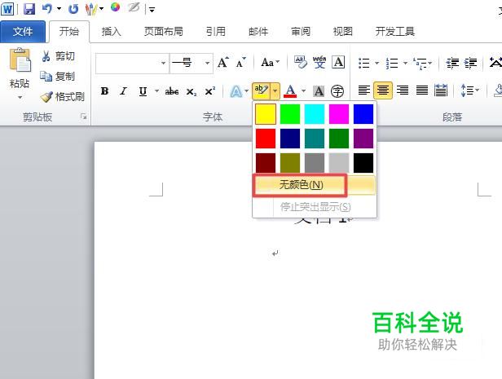
Task: Toggle Bold formatting
Action: click(x=104, y=91)
